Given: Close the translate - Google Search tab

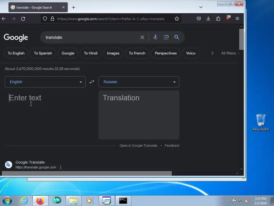Looking at the screenshot, I should click(63, 7).
